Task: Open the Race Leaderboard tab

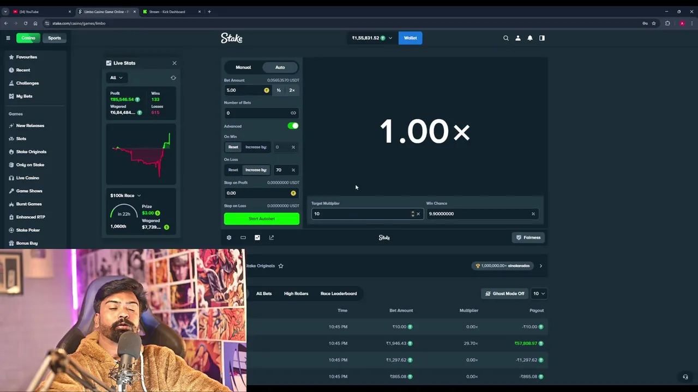Action: tap(339, 293)
